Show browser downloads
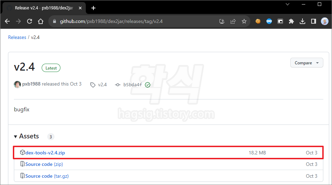Screen dimensions: 332x185 click(302, 21)
